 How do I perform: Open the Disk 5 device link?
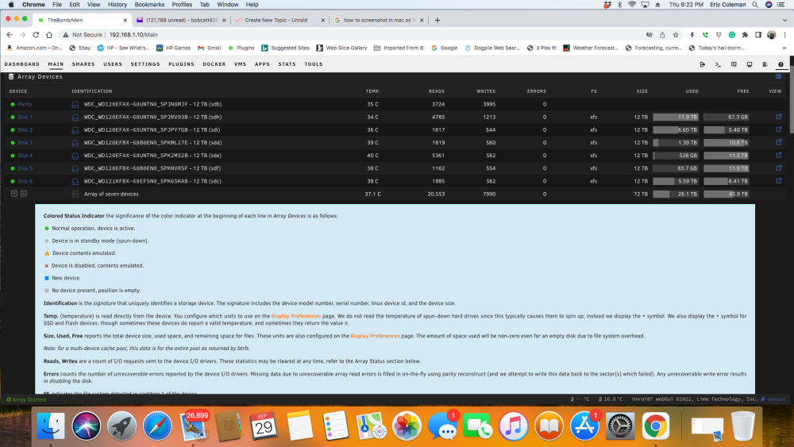[x=25, y=168]
